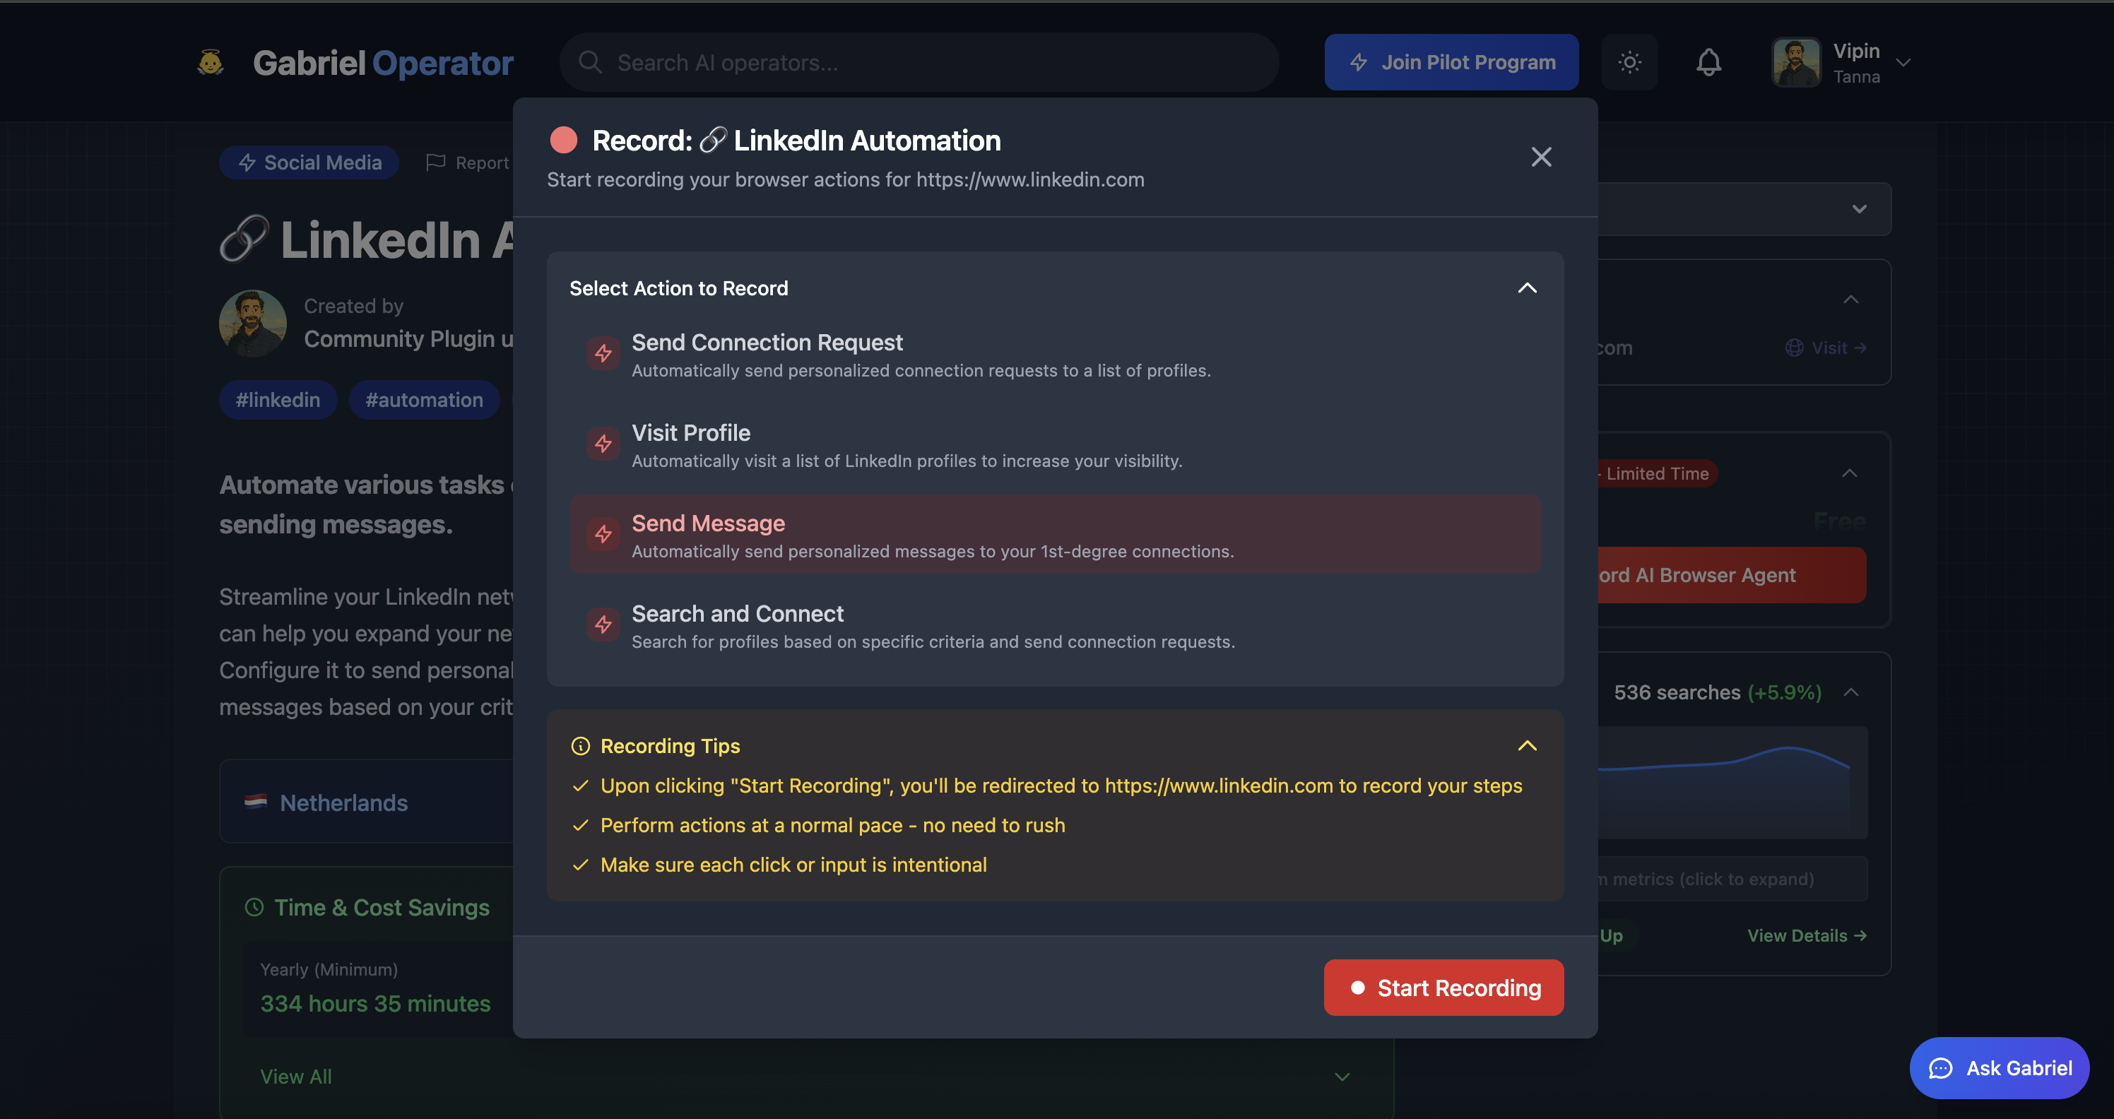The image size is (2114, 1119).
Task: Click the Start Recording button
Action: point(1443,988)
